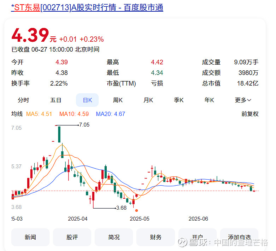
Task: Click the MA20: 4.67 indicator label
Action: coord(110,114)
